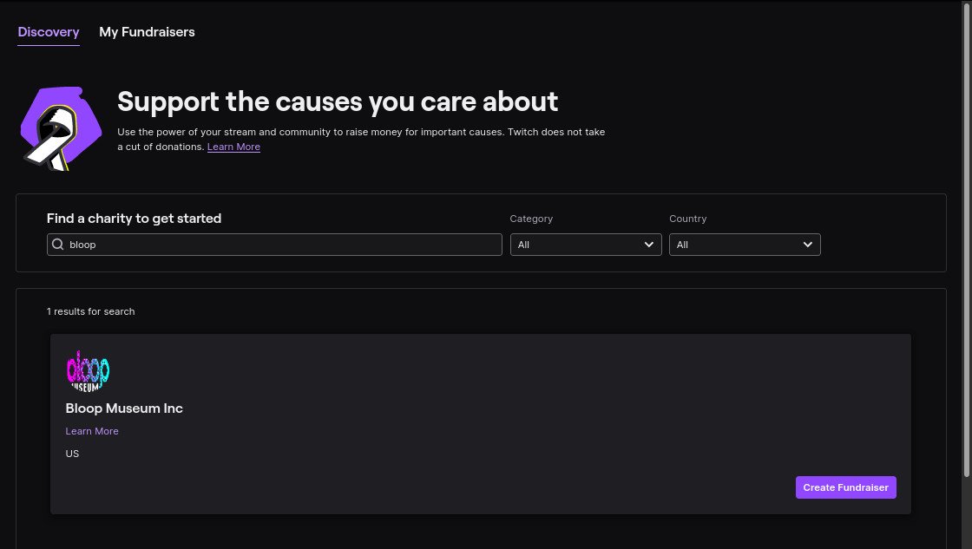
Task: Click the search magnifying glass icon
Action: pos(57,244)
